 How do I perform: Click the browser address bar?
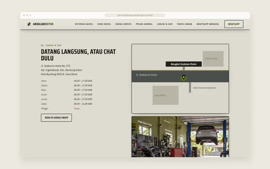pyautogui.click(x=135, y=15)
